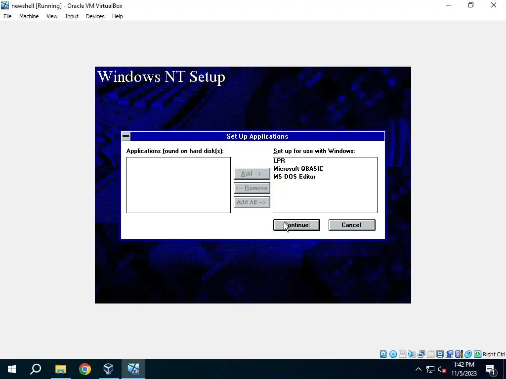This screenshot has width=506, height=379.
Task: Open the Set Up Applications system menu box
Action: point(126,136)
